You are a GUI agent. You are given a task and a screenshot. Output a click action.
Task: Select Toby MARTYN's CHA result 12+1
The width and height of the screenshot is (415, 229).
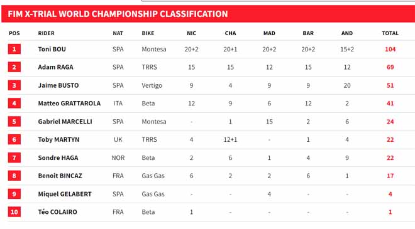click(230, 139)
